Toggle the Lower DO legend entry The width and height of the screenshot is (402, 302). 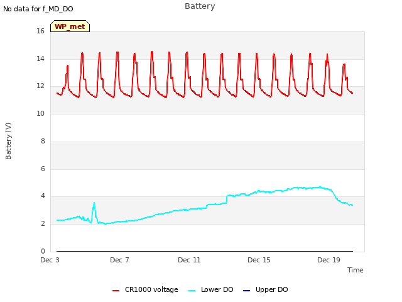tap(211, 289)
